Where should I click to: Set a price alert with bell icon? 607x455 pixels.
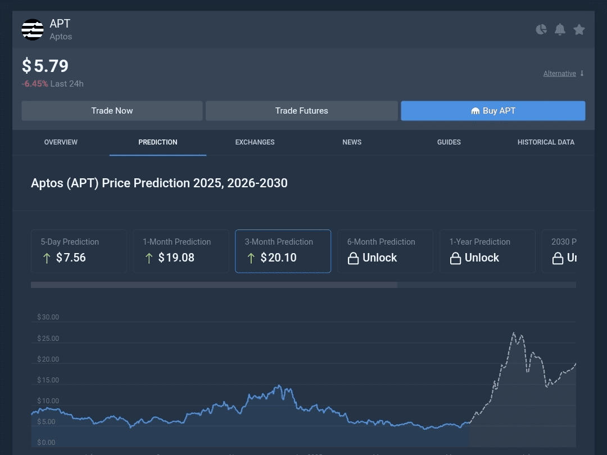coord(560,29)
